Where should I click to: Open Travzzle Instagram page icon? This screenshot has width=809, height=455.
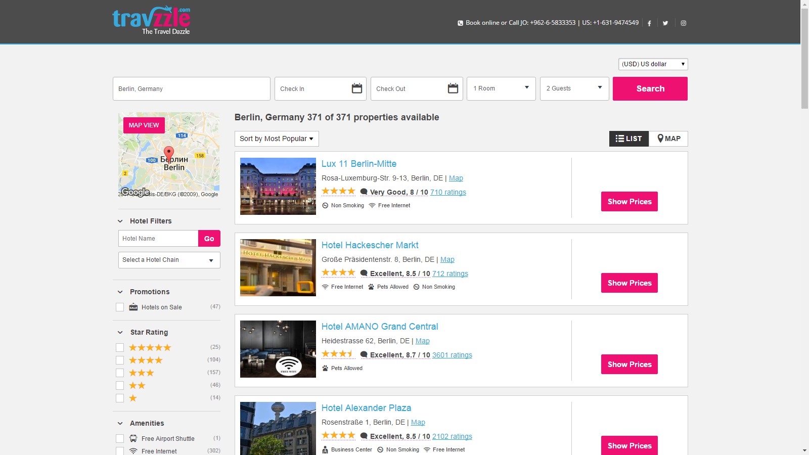point(684,23)
